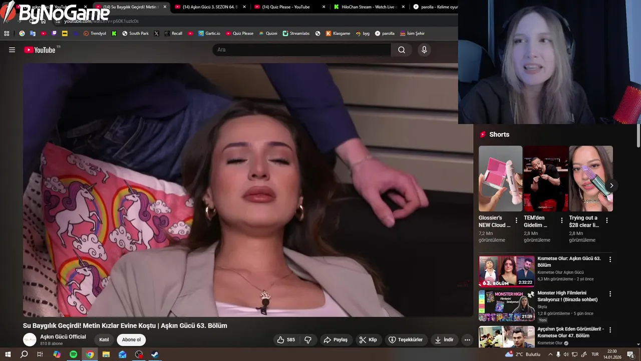
Task: Open options for the TEM'den Gidelim short
Action: pos(561,221)
